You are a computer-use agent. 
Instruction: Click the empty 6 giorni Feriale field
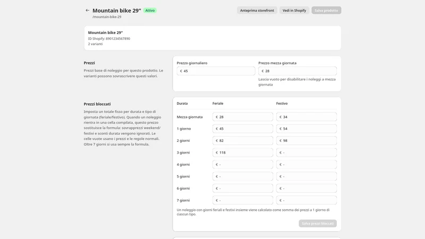point(243,189)
